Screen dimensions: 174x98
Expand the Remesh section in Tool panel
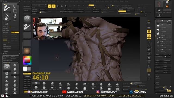[157, 81]
